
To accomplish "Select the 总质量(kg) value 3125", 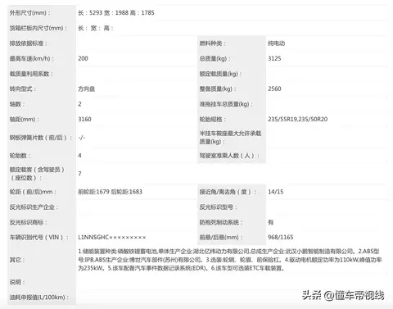I will [x=274, y=58].
